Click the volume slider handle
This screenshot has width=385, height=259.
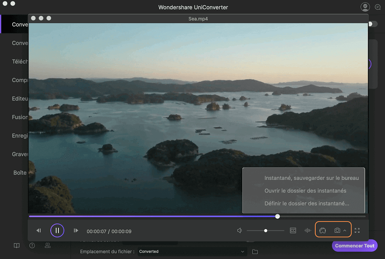tap(265, 231)
